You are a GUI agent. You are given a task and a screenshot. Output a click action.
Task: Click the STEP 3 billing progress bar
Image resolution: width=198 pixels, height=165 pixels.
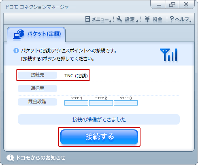[x=126, y=103]
